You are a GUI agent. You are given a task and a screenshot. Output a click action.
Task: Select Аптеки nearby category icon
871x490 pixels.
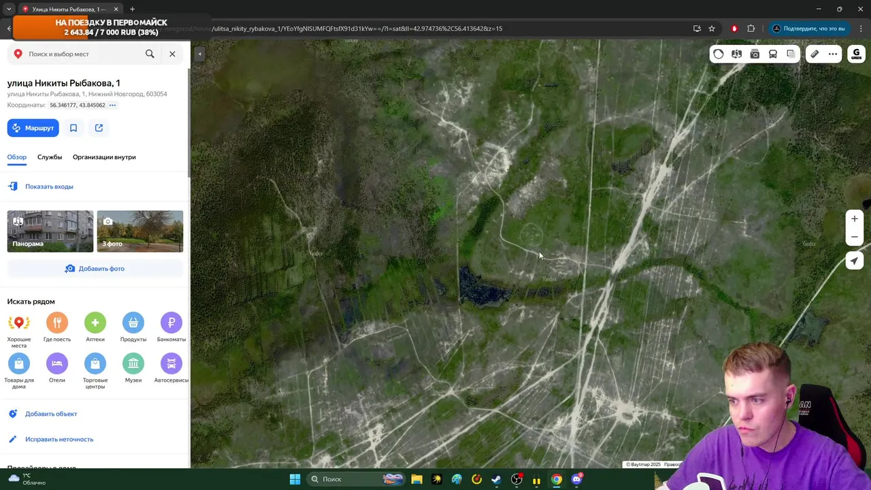tap(95, 323)
